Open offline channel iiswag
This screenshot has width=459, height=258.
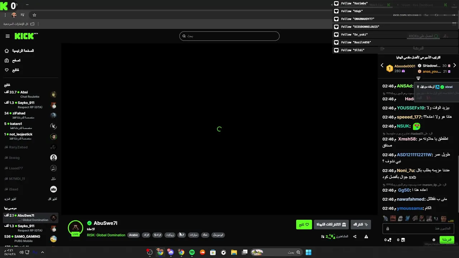click(30, 157)
